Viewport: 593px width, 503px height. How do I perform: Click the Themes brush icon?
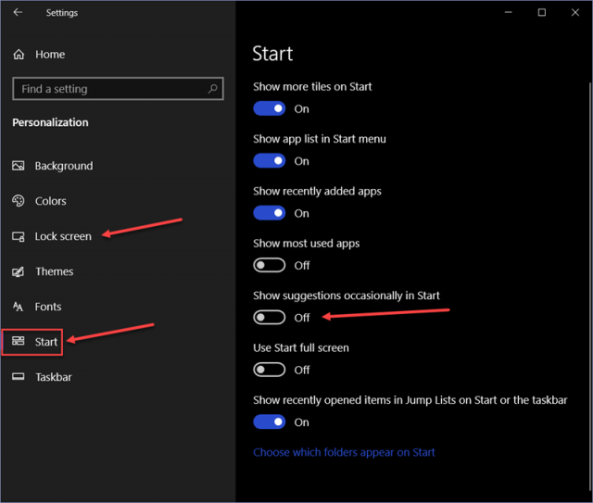point(19,271)
